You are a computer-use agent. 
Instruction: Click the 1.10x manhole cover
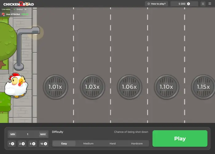tap(166, 87)
